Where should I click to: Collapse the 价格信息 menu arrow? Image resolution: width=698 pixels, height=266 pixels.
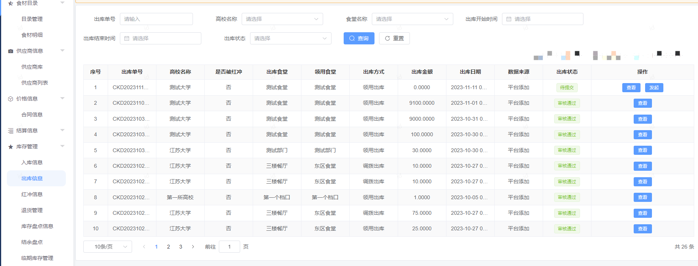62,98
